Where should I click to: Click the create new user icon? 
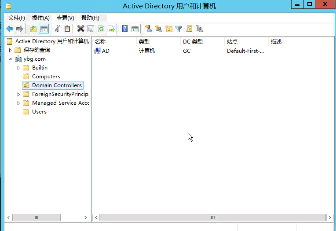(x=148, y=29)
